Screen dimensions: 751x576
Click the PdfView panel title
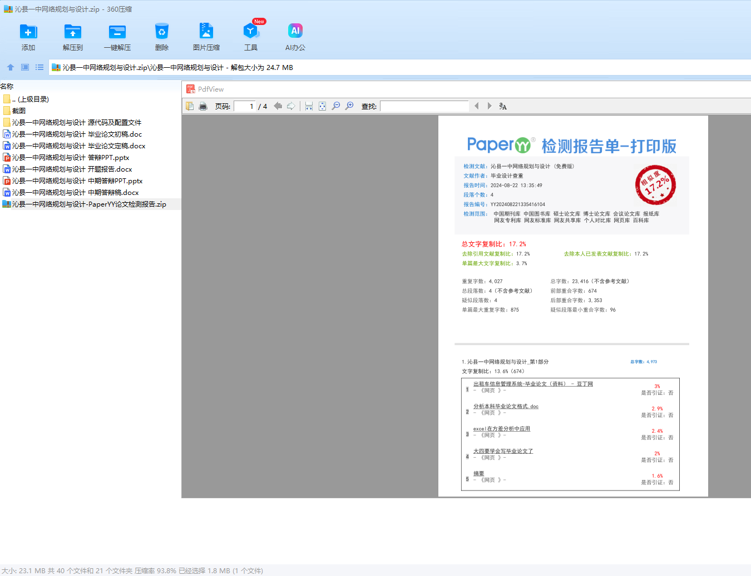pyautogui.click(x=211, y=89)
